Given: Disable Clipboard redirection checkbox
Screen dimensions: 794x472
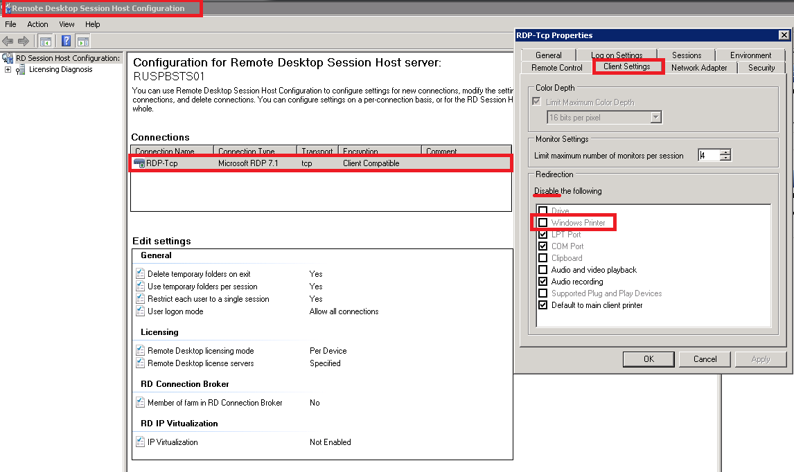Looking at the screenshot, I should (x=543, y=258).
